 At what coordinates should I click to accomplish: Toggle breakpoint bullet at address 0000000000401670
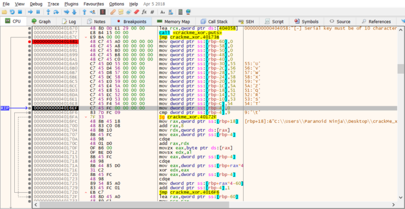pyautogui.click(x=30, y=28)
